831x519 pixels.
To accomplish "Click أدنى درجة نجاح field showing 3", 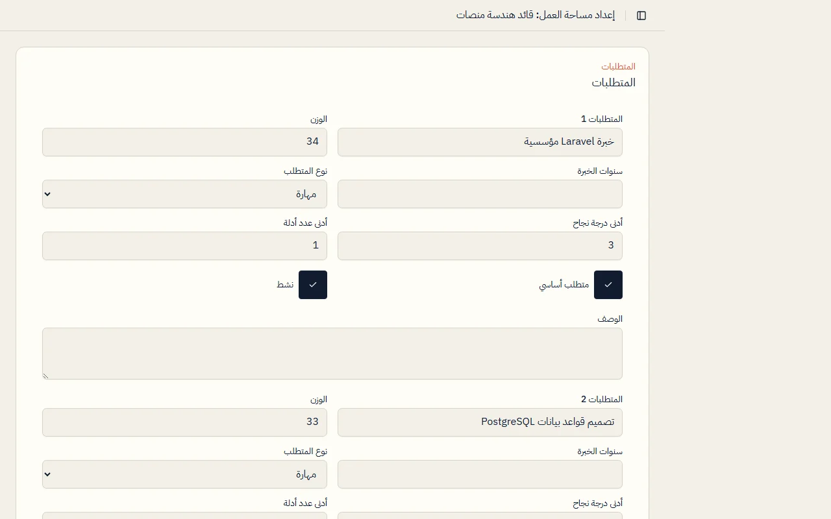I will point(480,246).
